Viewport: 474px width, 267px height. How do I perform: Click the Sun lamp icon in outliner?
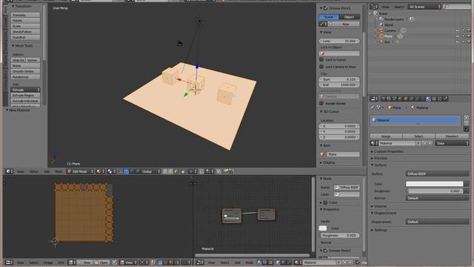381,42
